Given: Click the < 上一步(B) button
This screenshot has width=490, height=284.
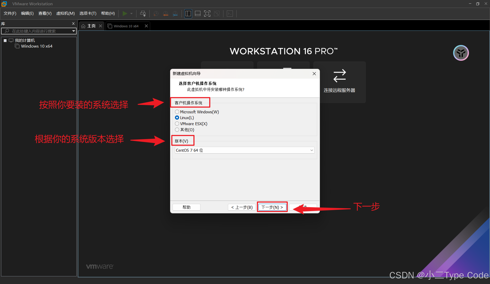Looking at the screenshot, I should click(242, 207).
